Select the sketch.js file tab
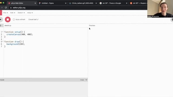173x97 pixels. [x=8, y=26]
